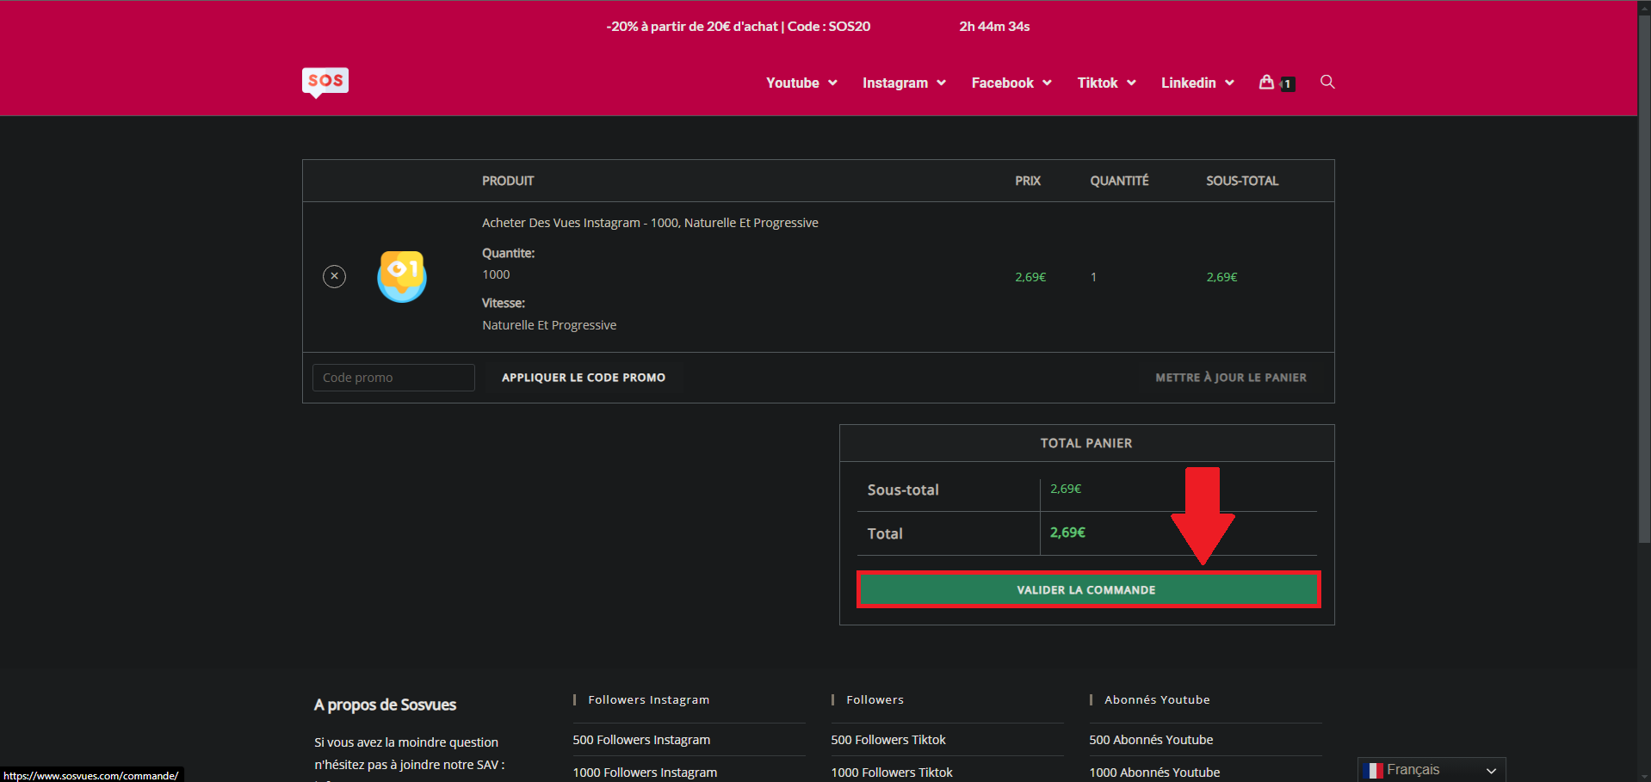Open 1000 Abonnés Youtube footer link
The height and width of the screenshot is (782, 1651).
pyautogui.click(x=1154, y=773)
